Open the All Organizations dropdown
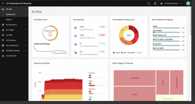This screenshot has width=195, height=104. [x=172, y=3]
